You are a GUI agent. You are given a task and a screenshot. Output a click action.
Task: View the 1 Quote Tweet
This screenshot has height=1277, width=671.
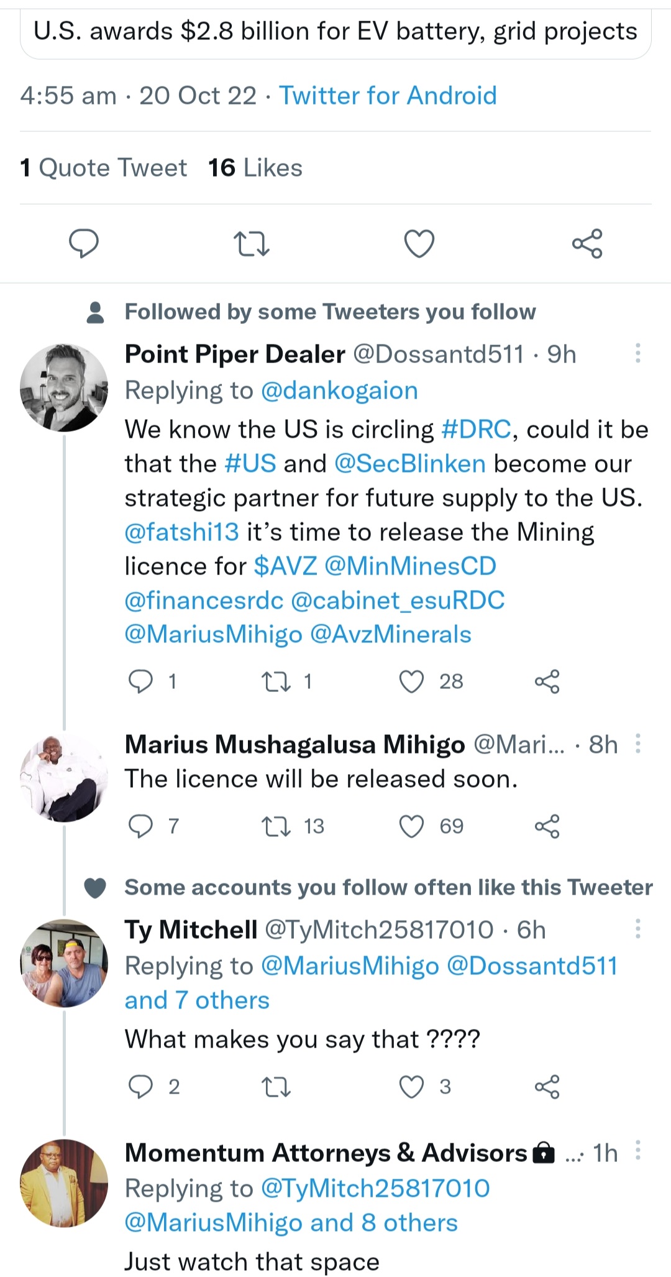(104, 168)
